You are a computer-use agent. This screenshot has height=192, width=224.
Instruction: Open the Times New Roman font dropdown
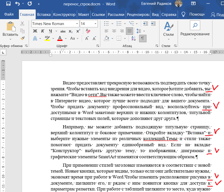click(77, 24)
